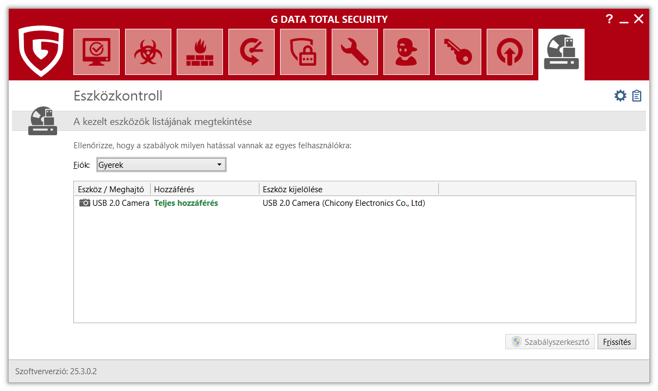Viewport: 658px width, 391px height.
Task: Open the Tuner wrench icon
Action: click(355, 52)
